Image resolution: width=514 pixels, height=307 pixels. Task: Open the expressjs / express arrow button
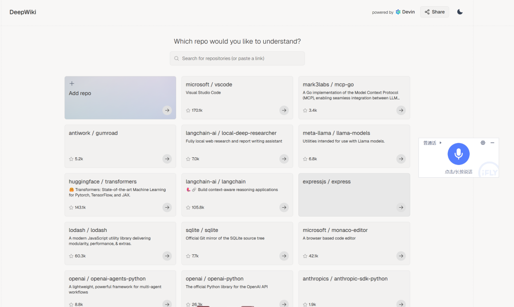[401, 207]
